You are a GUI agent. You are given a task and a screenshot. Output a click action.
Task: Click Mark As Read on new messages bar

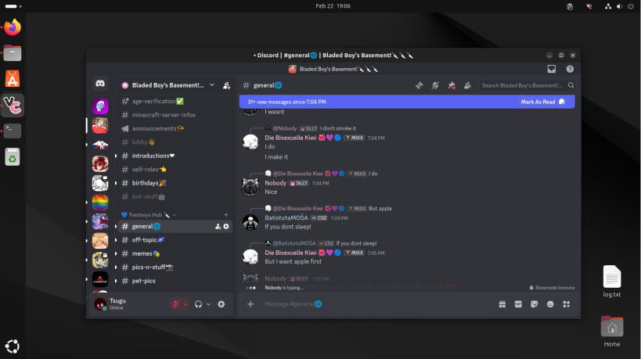542,102
